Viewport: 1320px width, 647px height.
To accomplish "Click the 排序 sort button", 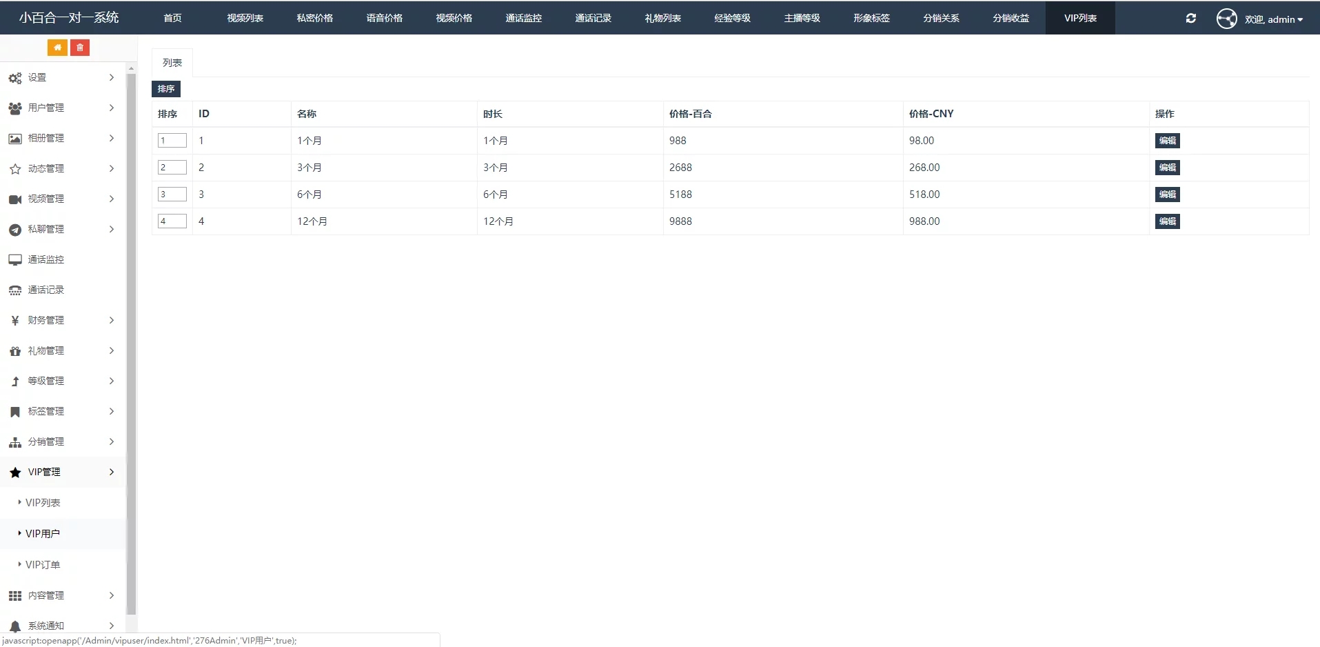I will [165, 88].
